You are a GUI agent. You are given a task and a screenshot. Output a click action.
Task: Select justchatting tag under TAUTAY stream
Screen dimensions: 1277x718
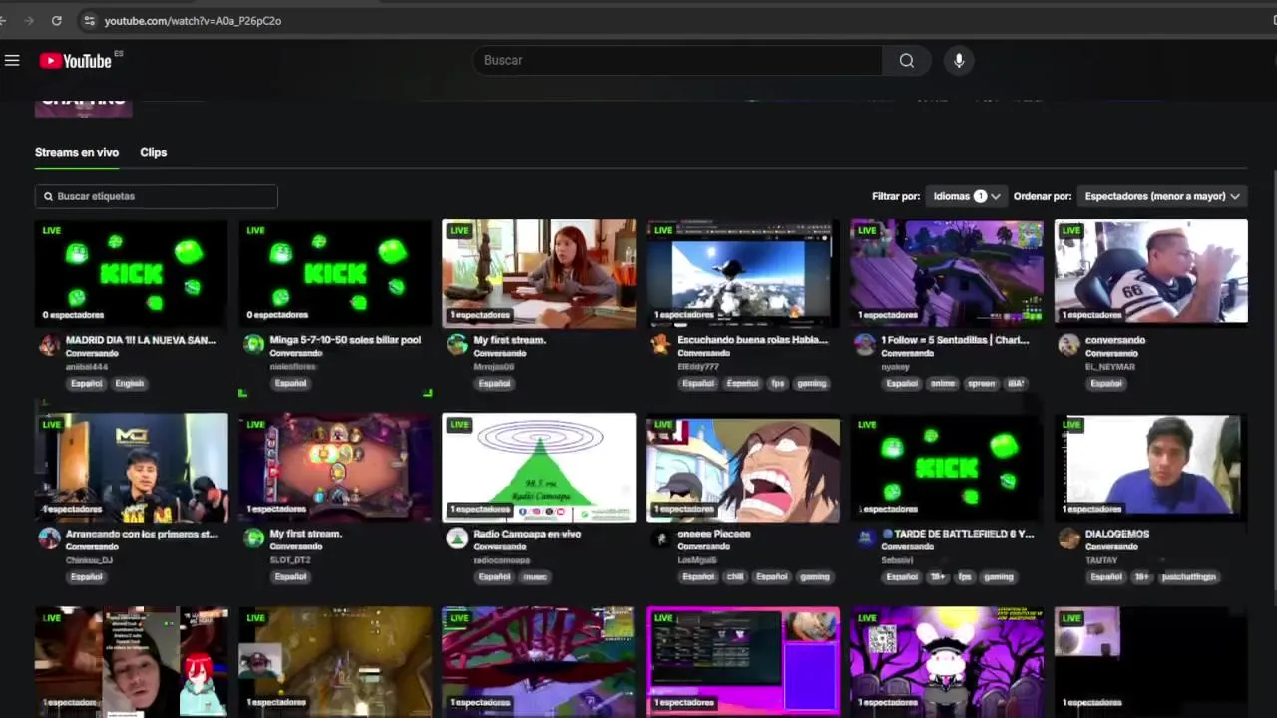[1189, 576]
